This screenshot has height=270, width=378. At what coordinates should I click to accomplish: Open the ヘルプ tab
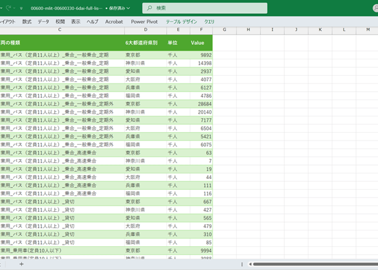(92, 22)
